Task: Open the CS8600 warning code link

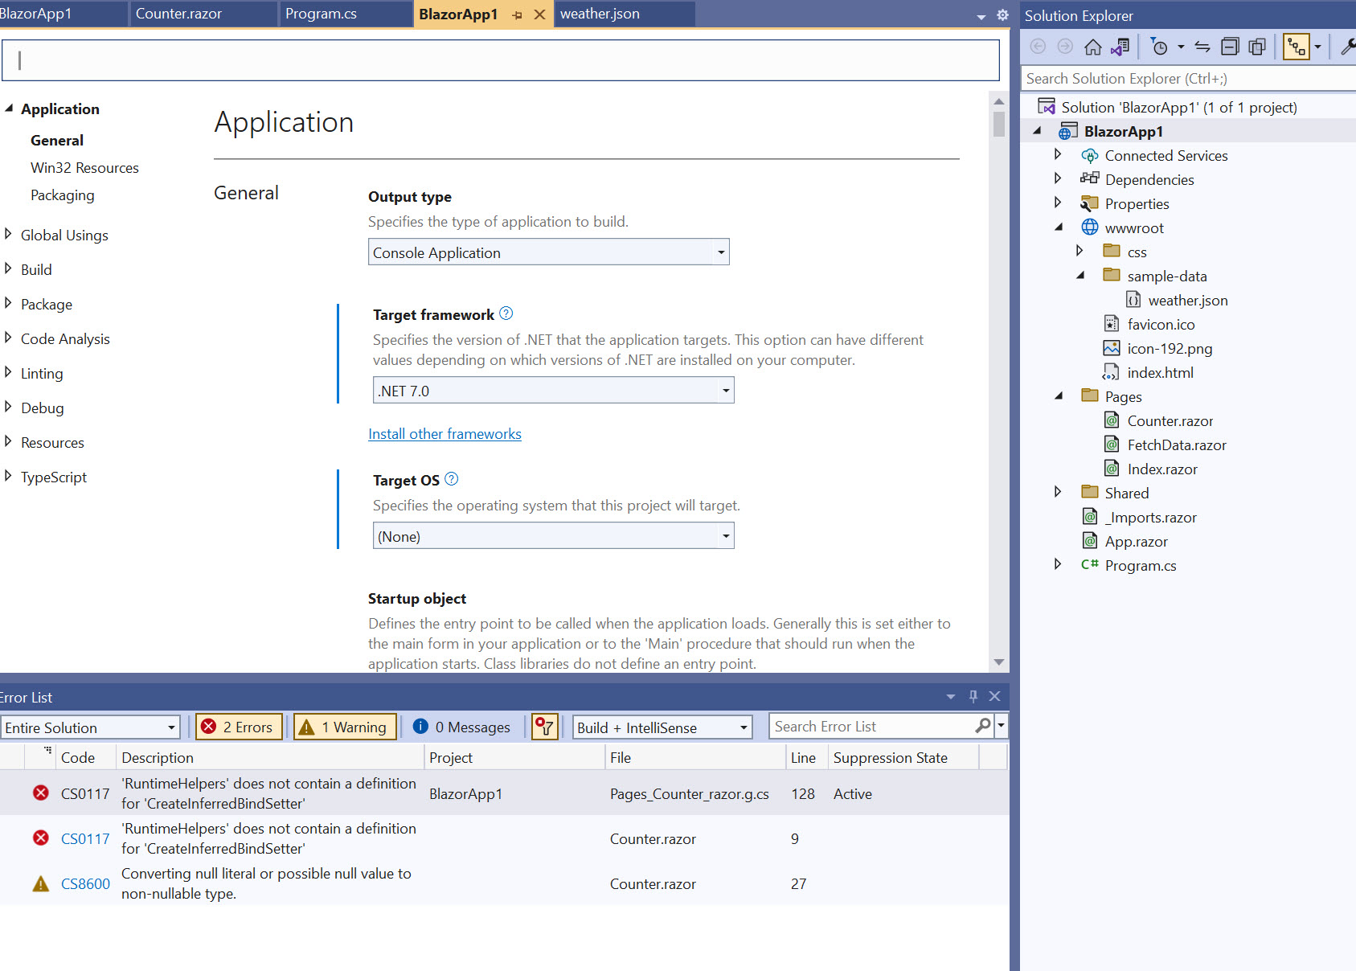Action: 85,883
